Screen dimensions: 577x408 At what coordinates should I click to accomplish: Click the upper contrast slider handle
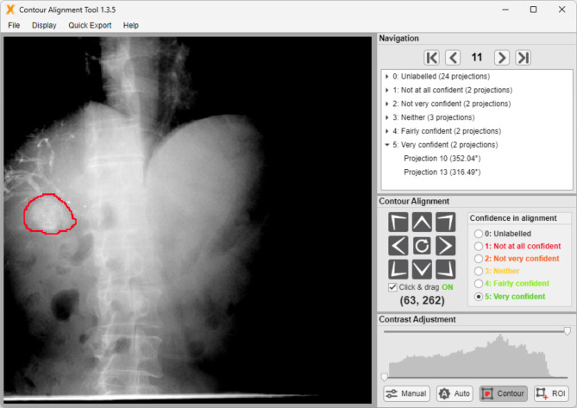567,330
